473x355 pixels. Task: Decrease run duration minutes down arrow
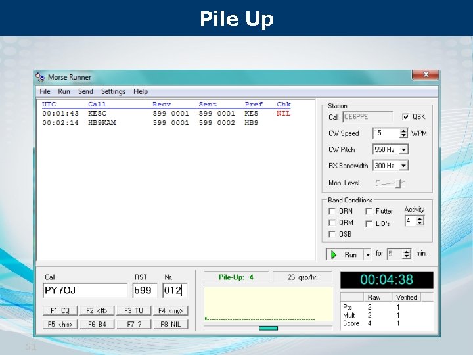click(407, 256)
